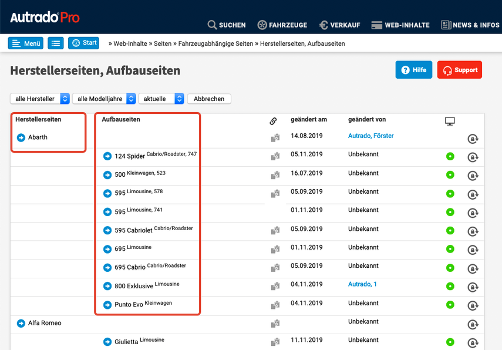Viewport: 502px width, 350px height.
Task: Open the WEB-INHALTE menu
Action: (401, 25)
